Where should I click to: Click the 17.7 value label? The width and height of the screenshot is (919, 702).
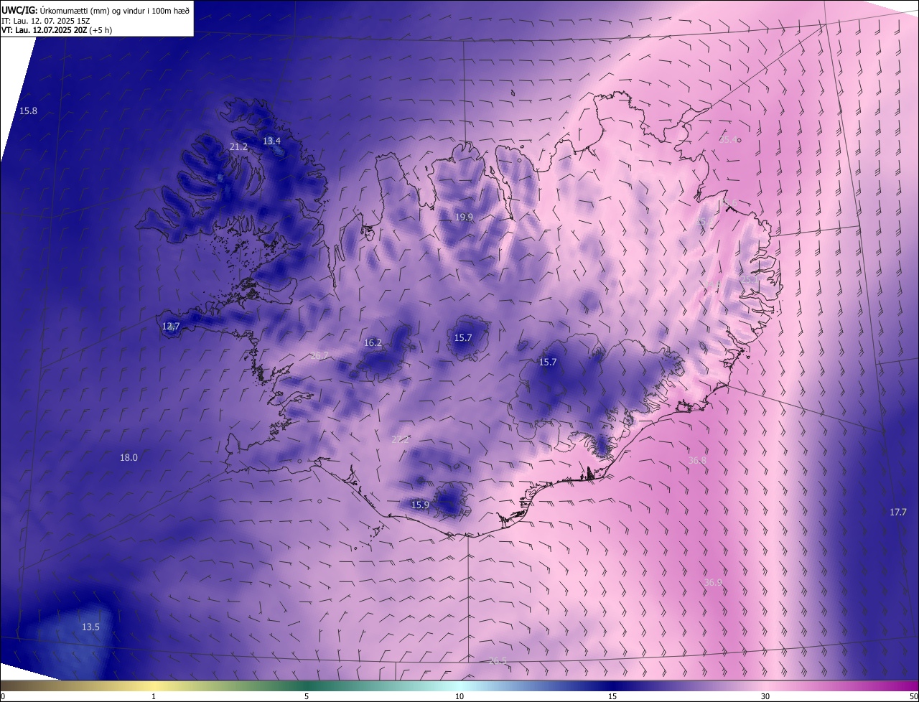pos(898,512)
